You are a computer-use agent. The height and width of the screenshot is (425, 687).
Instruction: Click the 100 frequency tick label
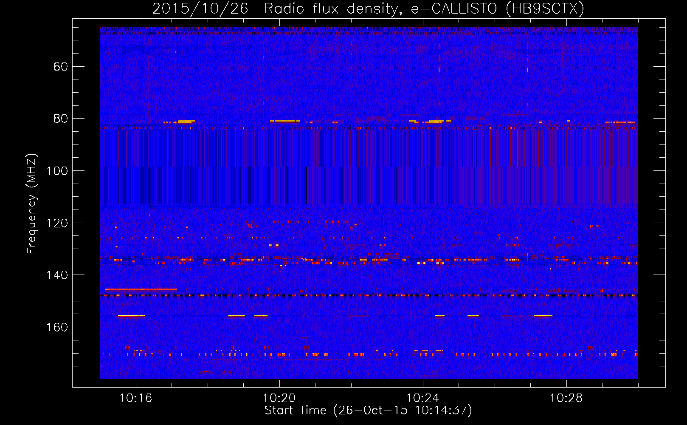(x=57, y=171)
